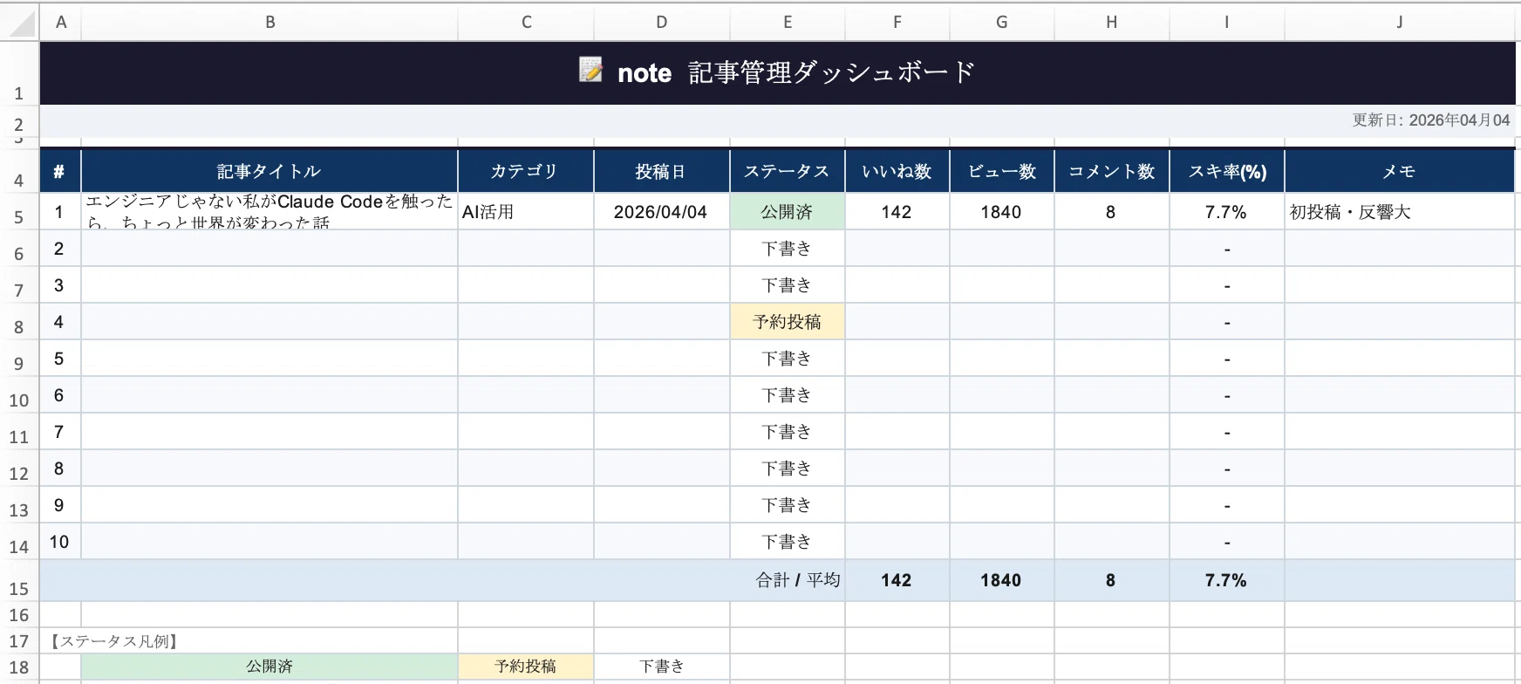Select column E by its header

click(x=788, y=22)
